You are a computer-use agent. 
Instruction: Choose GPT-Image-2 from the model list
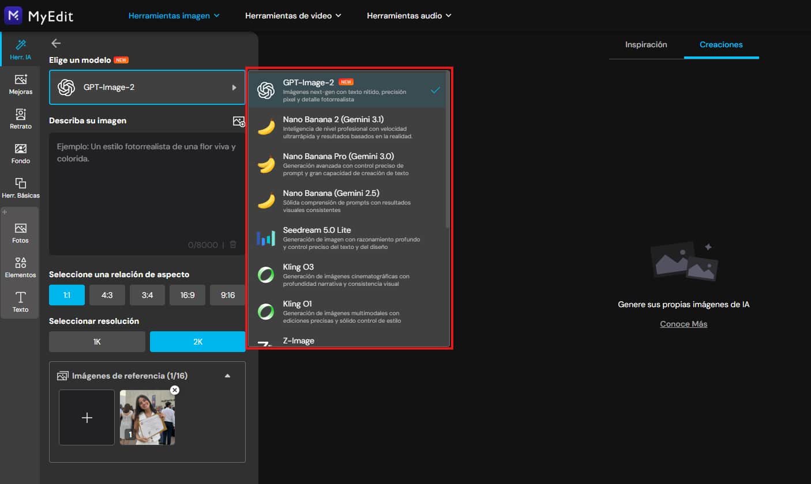[x=347, y=90]
